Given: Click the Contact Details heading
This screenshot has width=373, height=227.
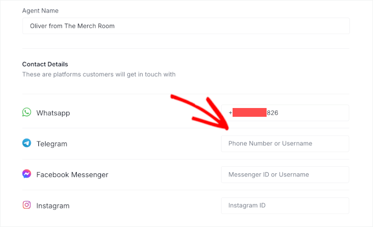Looking at the screenshot, I should [x=45, y=64].
